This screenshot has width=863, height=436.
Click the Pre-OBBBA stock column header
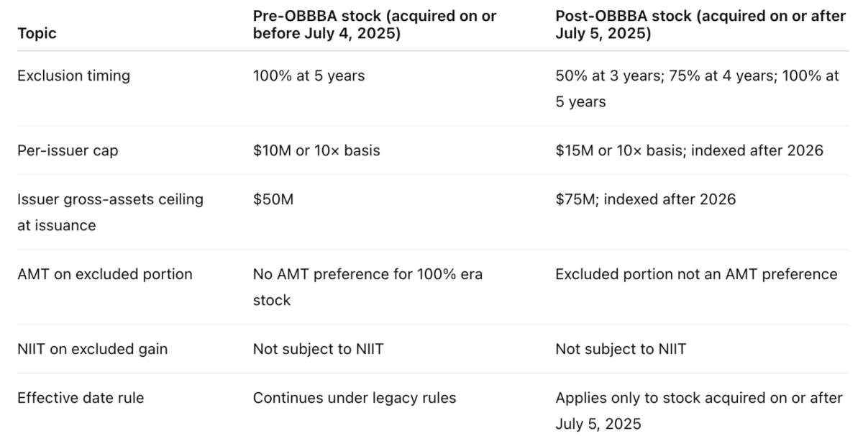(x=374, y=24)
